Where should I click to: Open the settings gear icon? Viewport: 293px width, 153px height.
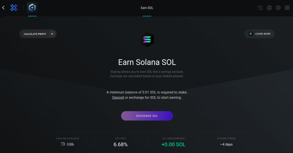pos(278,8)
